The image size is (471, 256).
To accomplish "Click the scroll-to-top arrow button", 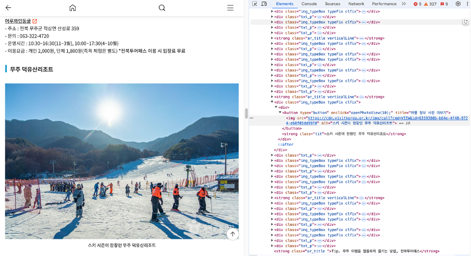I will coord(232,234).
